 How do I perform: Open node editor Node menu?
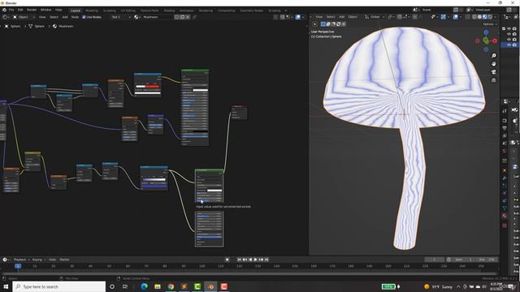coord(75,17)
